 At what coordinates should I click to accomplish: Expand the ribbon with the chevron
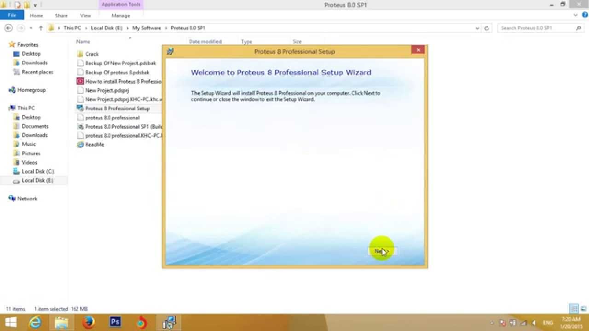pyautogui.click(x=576, y=15)
